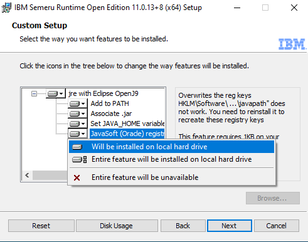
Task: Click drive icon beside 'Associate .jar'
Action: [75, 113]
